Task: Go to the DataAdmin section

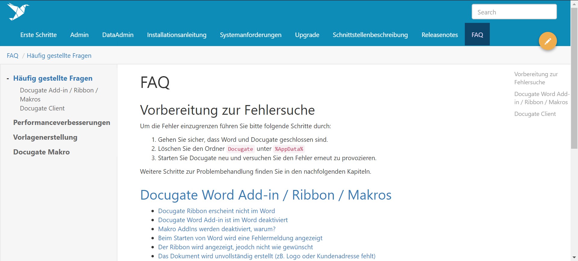Action: [x=118, y=35]
